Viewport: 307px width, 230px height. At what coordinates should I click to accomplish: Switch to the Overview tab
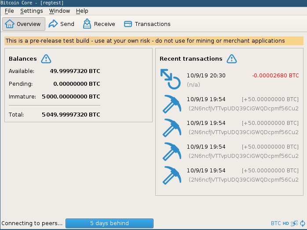coord(24,24)
